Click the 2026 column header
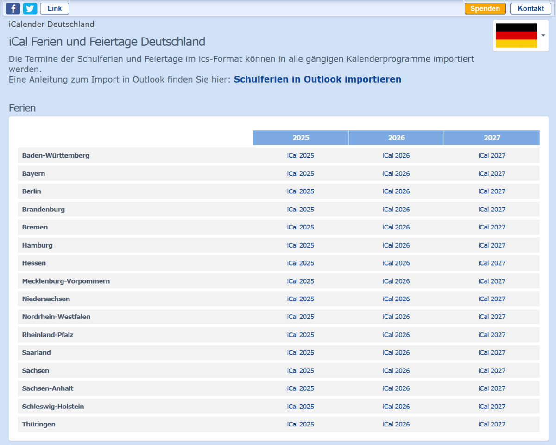This screenshot has width=556, height=445. (396, 138)
